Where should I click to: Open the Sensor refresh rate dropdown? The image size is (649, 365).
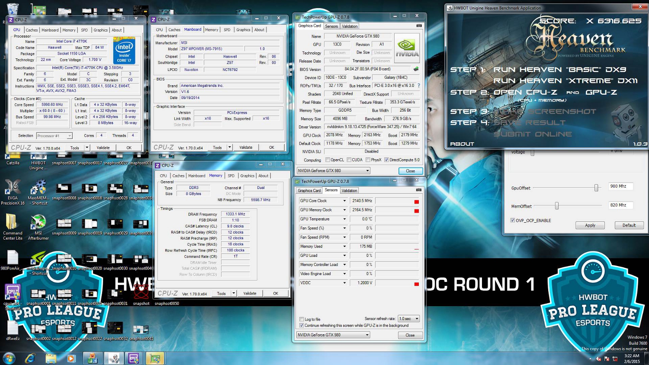[x=409, y=319]
